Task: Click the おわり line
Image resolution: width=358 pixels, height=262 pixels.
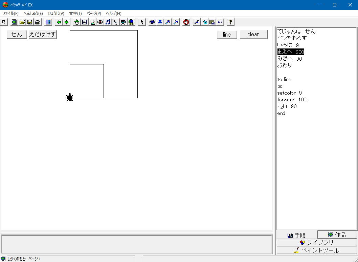Action: (x=285, y=65)
